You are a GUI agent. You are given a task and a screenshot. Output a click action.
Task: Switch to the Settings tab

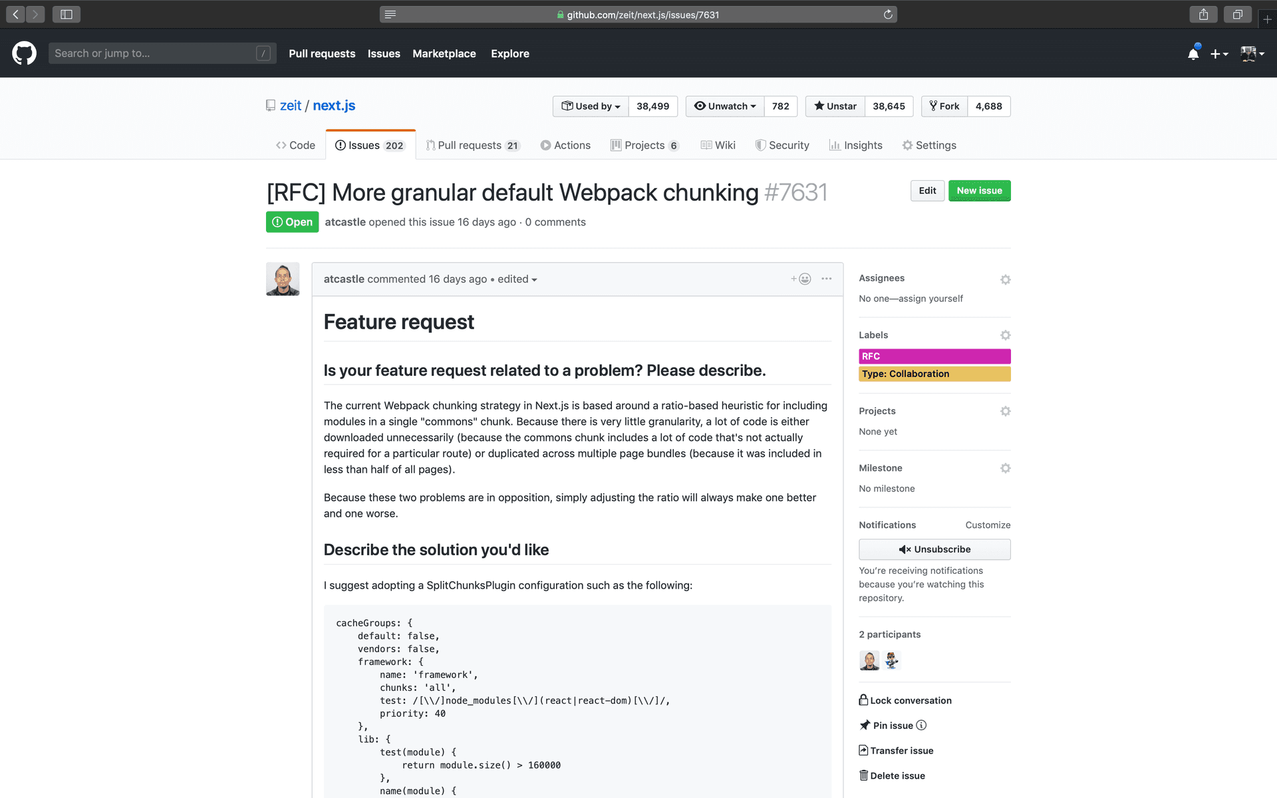pos(929,145)
